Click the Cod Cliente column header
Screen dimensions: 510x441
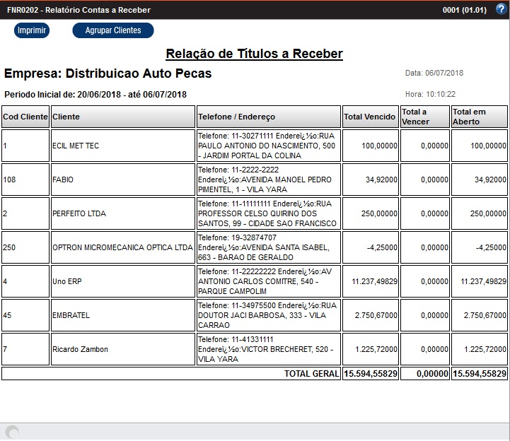click(x=25, y=117)
